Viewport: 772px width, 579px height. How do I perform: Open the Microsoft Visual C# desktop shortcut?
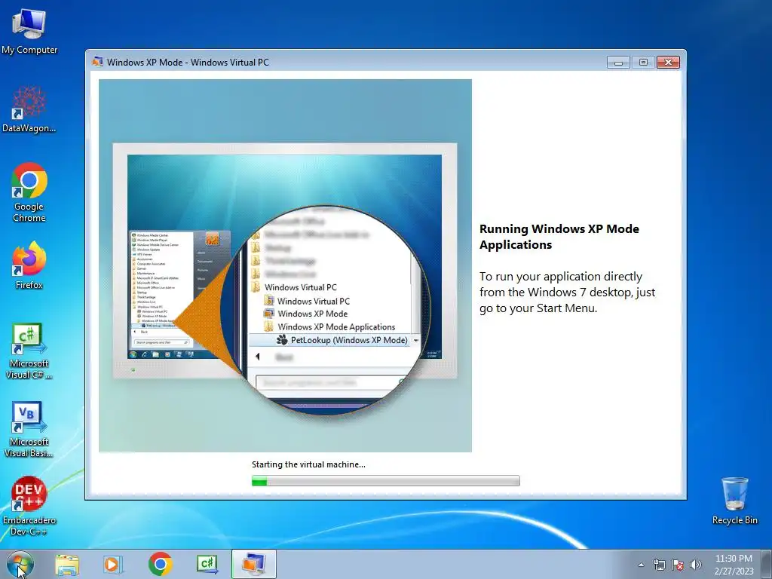(29, 351)
